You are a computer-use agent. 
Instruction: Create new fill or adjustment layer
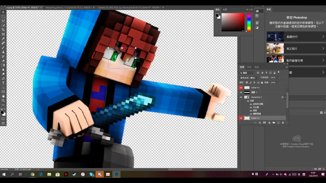(x=269, y=123)
